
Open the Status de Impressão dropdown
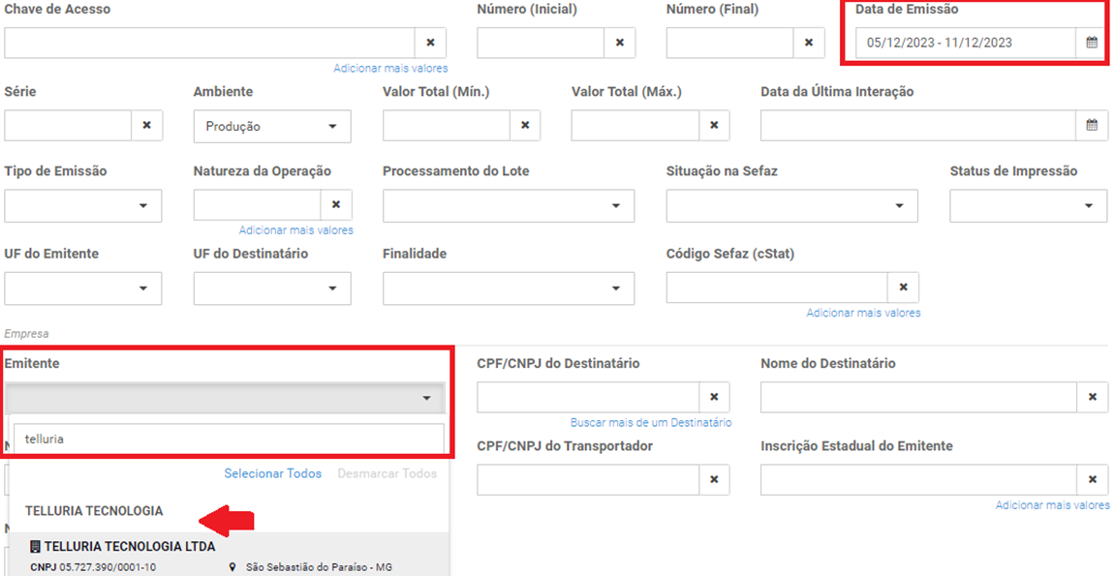[x=1029, y=205]
